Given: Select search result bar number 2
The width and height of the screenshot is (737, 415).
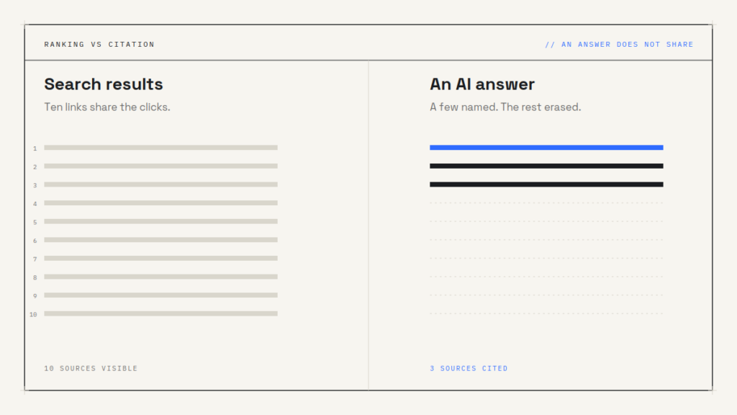Looking at the screenshot, I should [x=160, y=166].
